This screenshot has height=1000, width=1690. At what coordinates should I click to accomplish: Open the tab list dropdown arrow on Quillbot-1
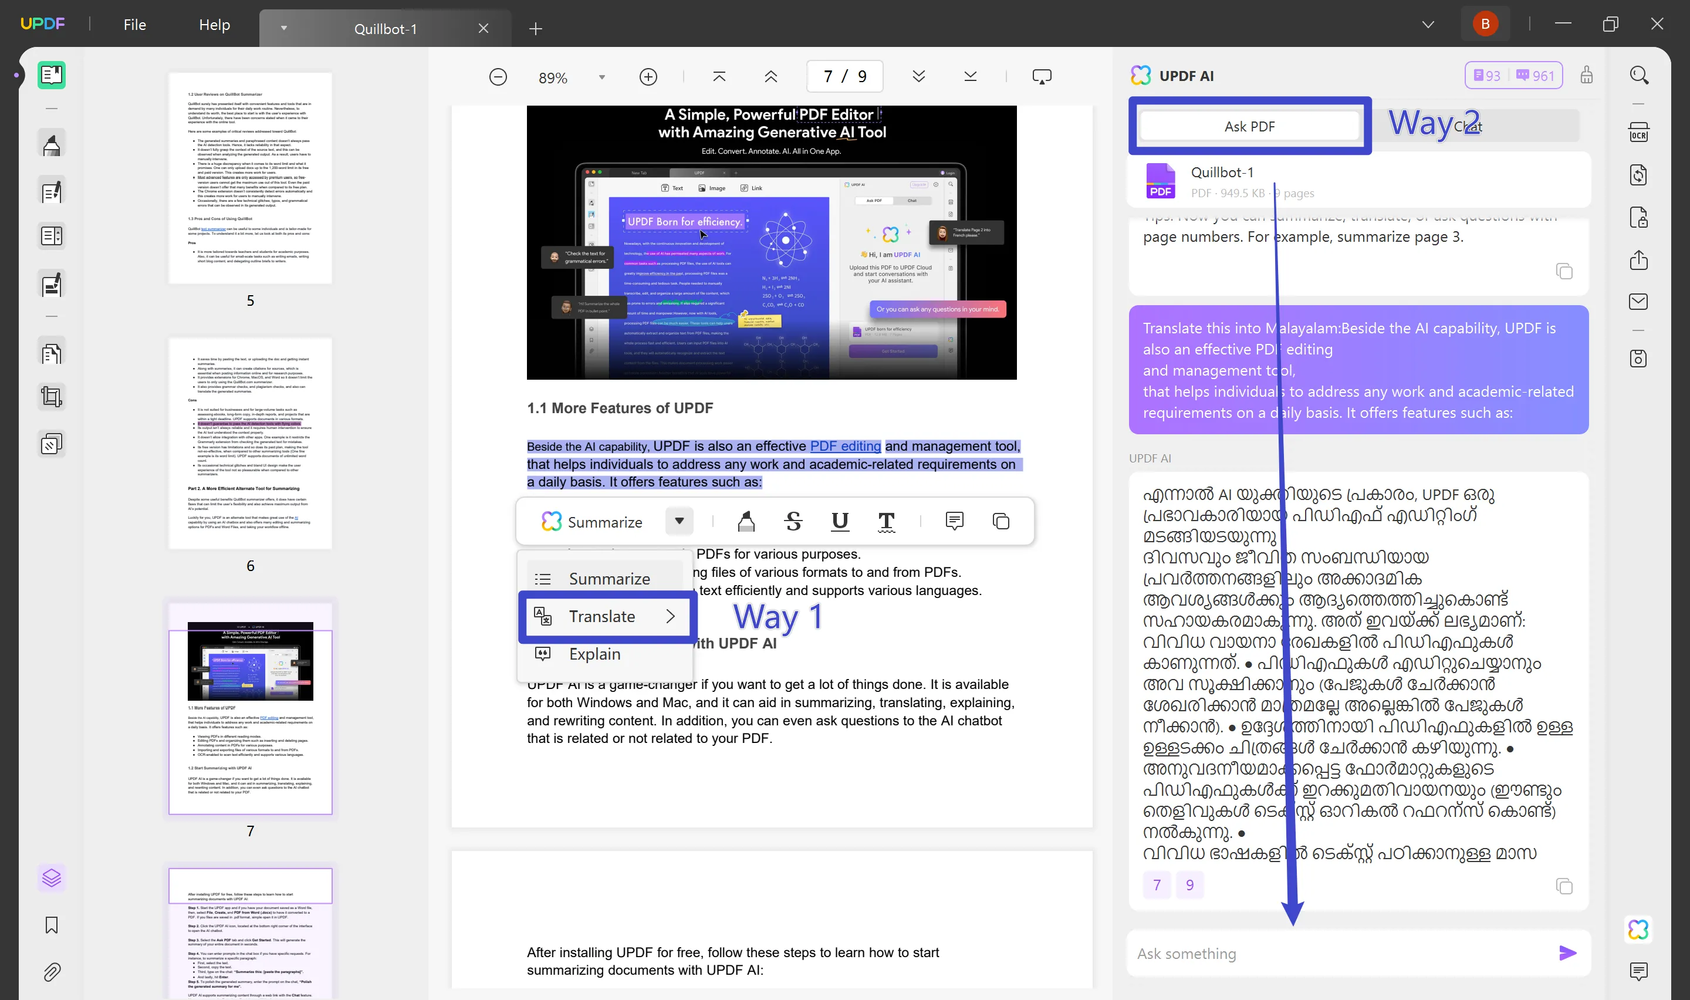tap(283, 28)
